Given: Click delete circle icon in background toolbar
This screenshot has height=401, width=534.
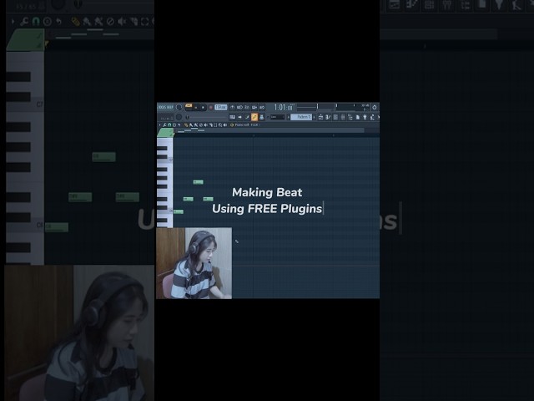Looking at the screenshot, I should 110,22.
